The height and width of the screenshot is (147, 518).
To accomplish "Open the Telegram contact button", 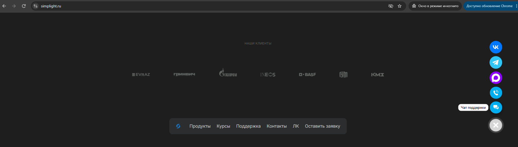I will [496, 62].
